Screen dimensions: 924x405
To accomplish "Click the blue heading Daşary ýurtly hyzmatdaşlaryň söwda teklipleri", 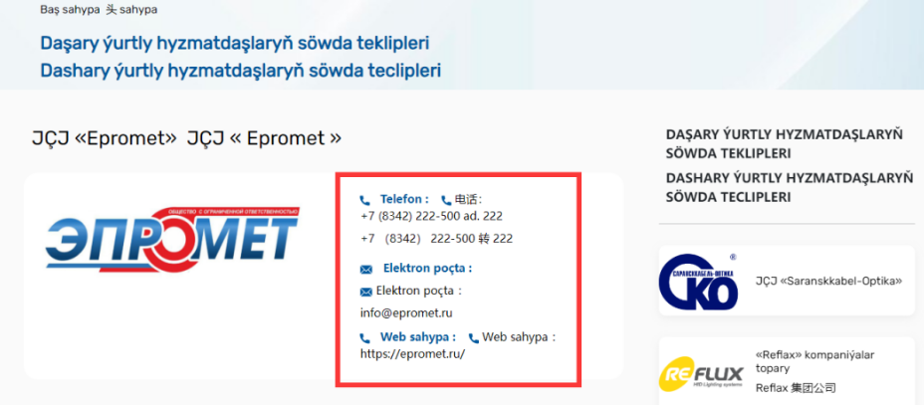I will (235, 43).
